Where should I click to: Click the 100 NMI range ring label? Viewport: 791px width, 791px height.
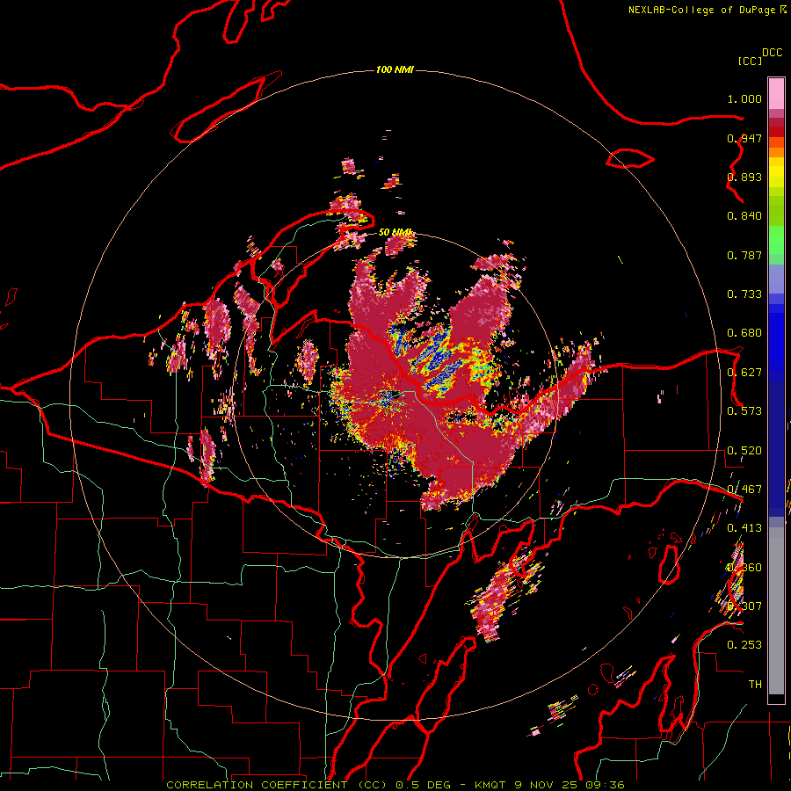(395, 69)
